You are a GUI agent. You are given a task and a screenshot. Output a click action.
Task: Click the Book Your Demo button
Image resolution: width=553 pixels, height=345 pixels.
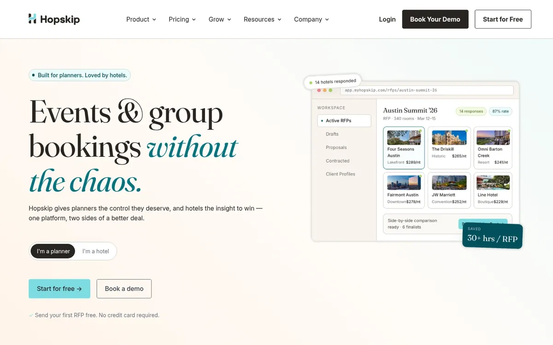click(435, 19)
